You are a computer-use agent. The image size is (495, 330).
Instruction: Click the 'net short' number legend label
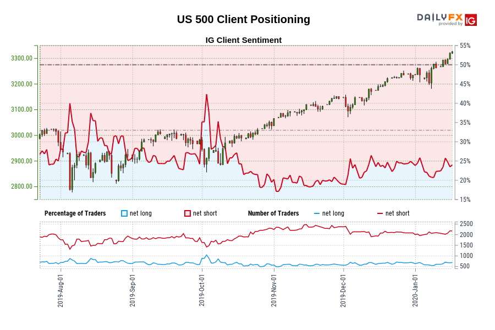(x=398, y=213)
